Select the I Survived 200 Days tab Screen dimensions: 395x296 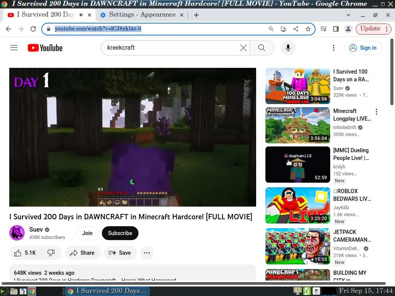click(x=46, y=15)
